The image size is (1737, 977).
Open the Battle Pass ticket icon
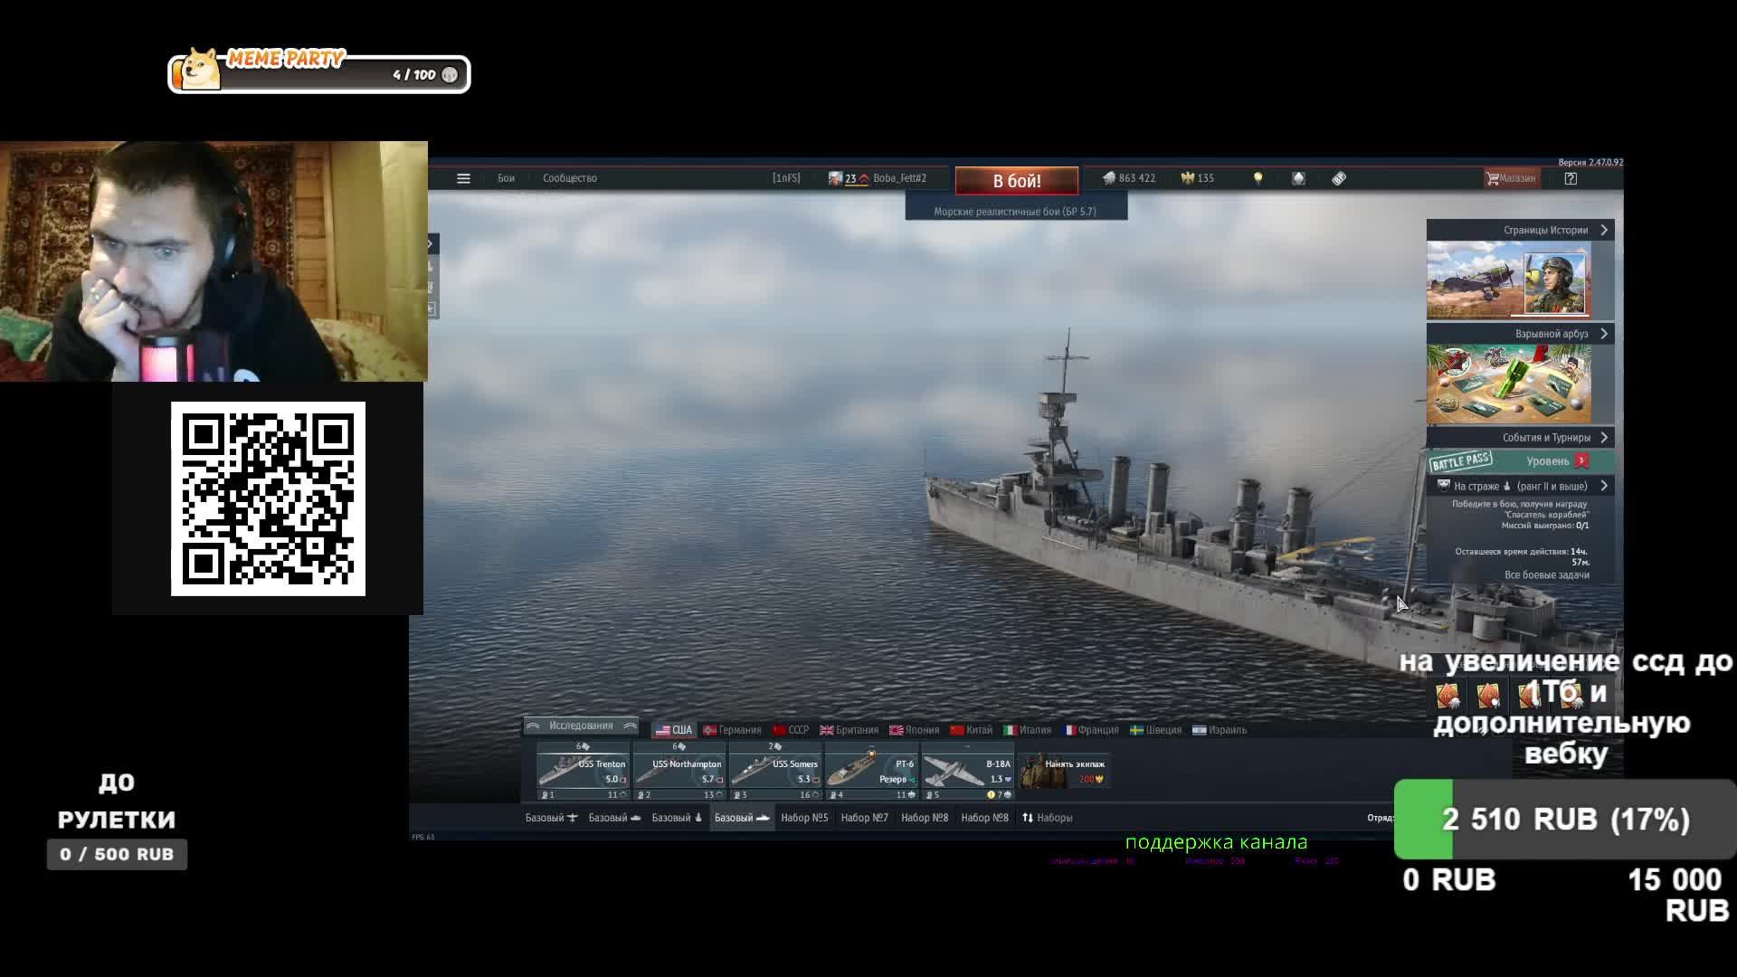point(1339,178)
